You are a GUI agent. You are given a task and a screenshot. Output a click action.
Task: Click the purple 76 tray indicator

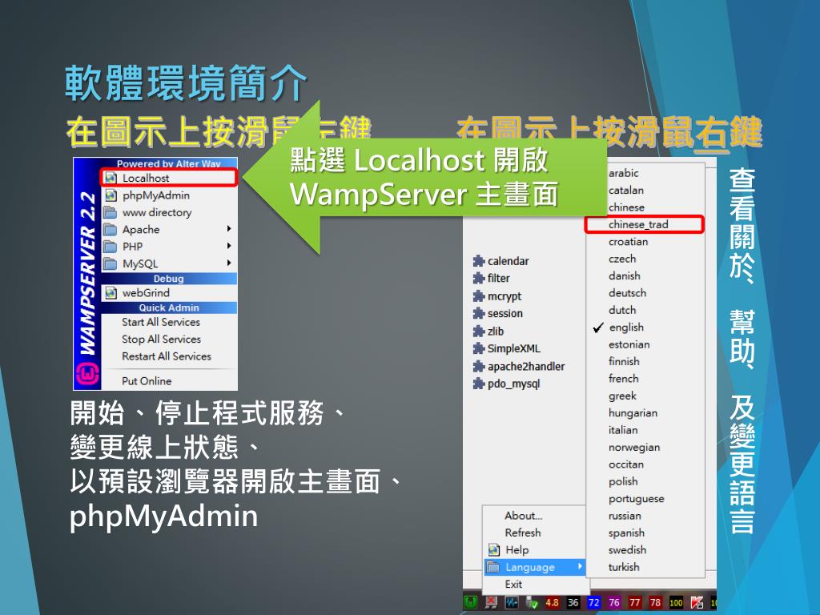[614, 602]
